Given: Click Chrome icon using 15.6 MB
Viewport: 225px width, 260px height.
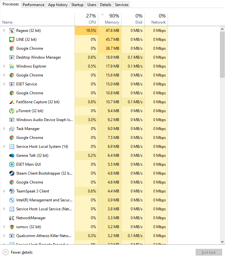Looking at the screenshot, I should coord(11,75).
